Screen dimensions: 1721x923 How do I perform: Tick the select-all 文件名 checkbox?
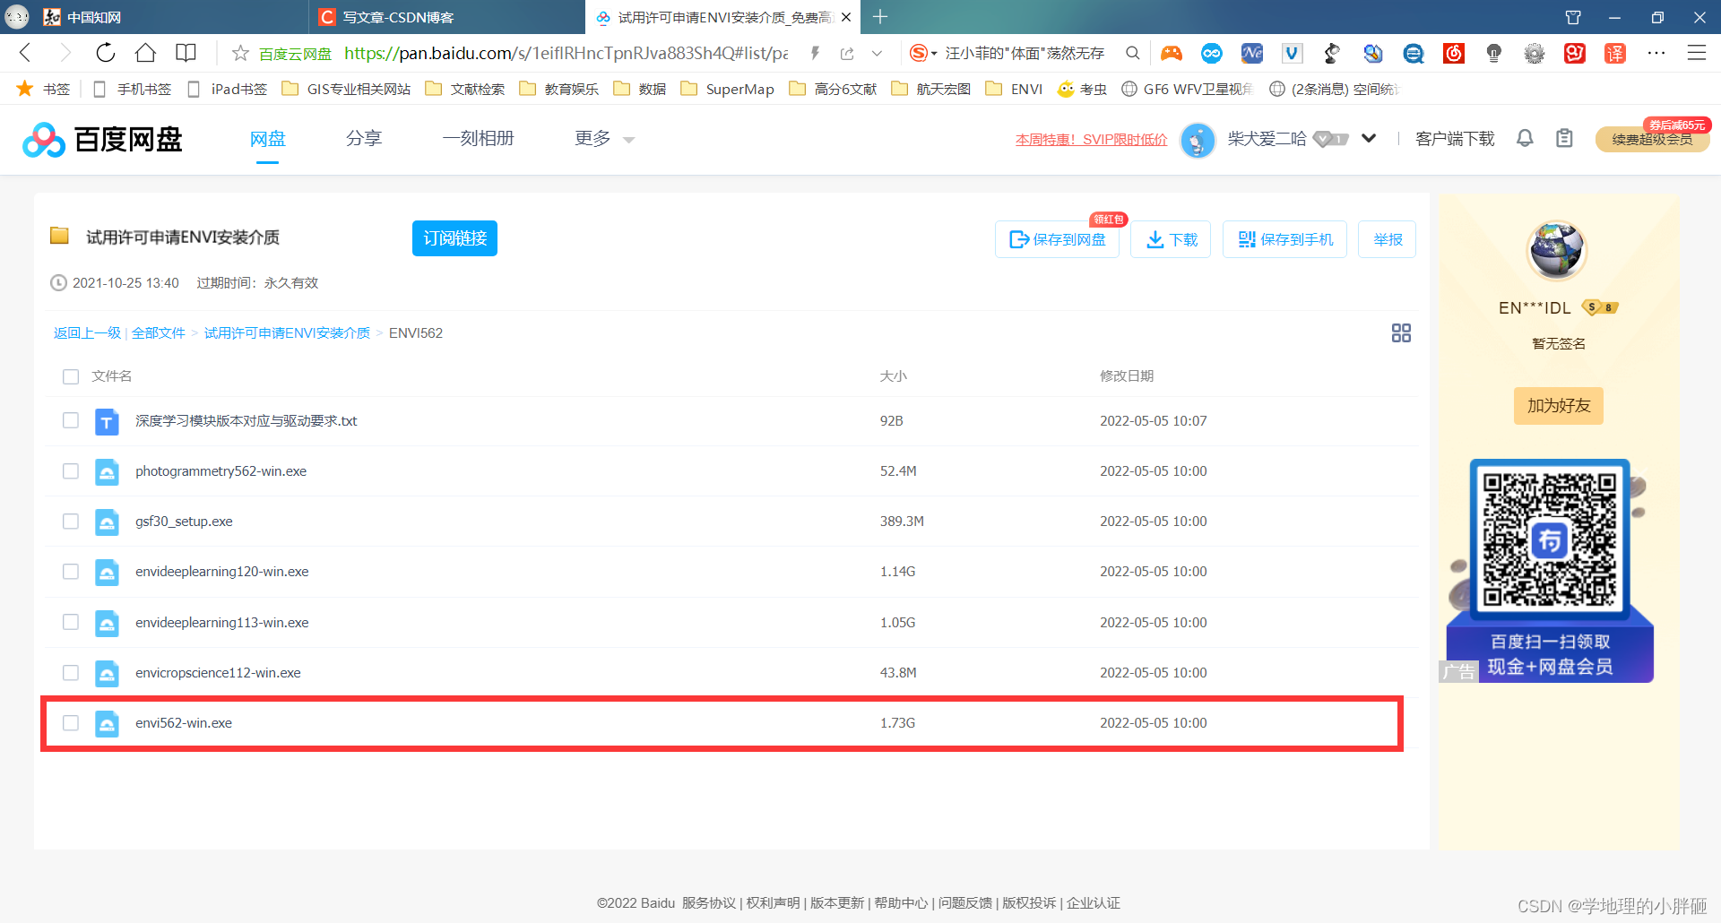71,376
